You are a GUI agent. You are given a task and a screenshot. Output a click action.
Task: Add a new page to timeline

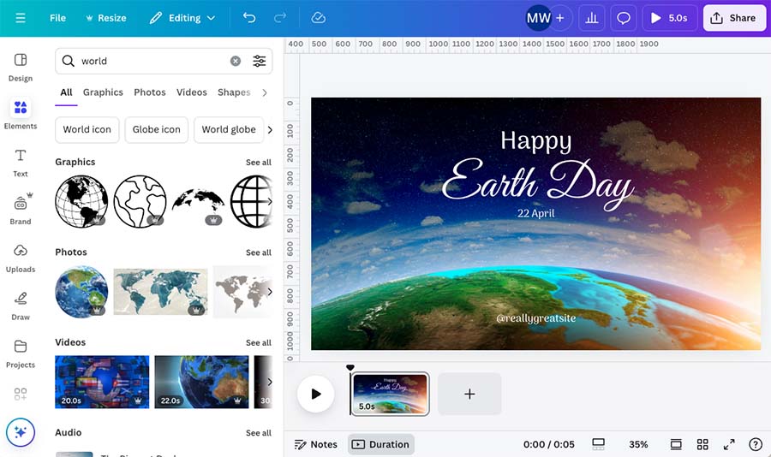click(x=469, y=395)
